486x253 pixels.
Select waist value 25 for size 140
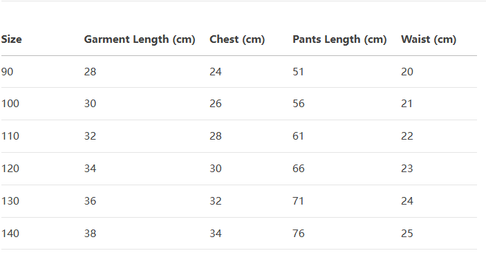point(407,234)
